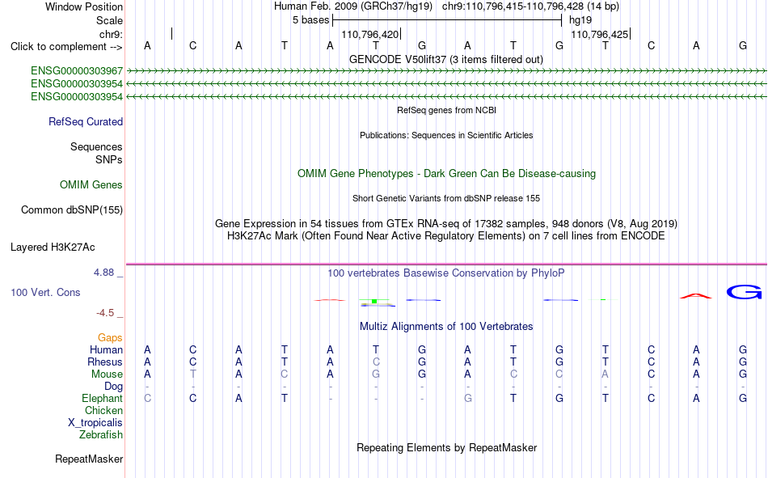
Task: Click the -4.5 PhyloP lower scale value
Action: [x=105, y=313]
